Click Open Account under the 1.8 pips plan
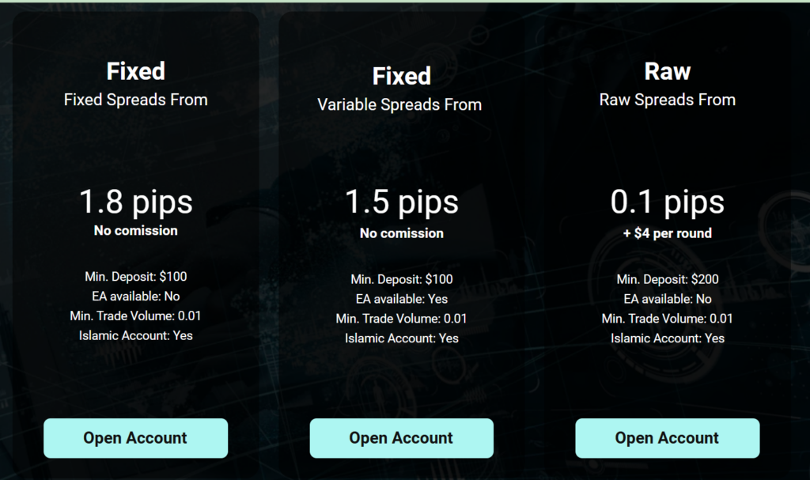The height and width of the screenshot is (480, 810). [135, 438]
